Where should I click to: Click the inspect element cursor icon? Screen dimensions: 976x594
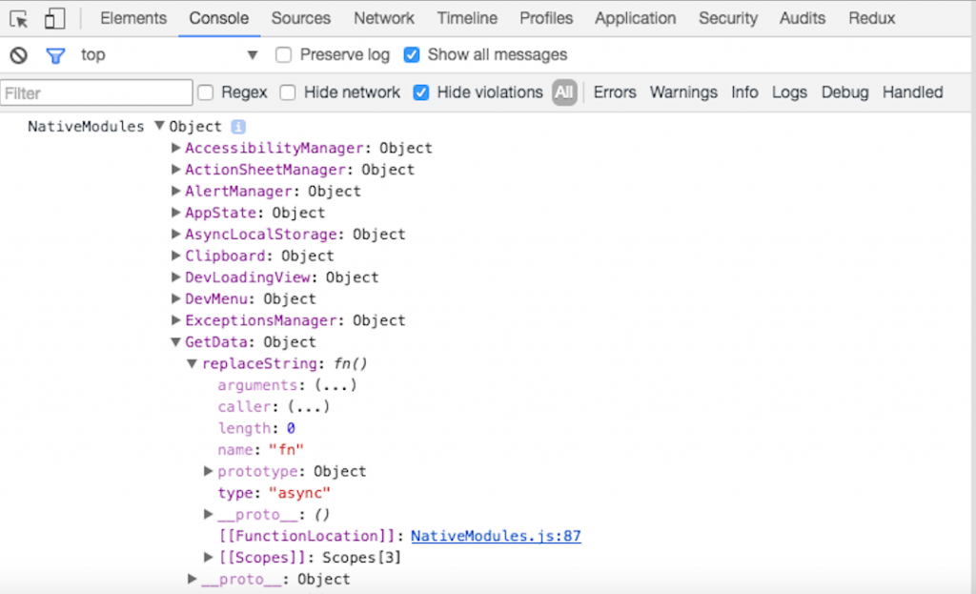21,17
